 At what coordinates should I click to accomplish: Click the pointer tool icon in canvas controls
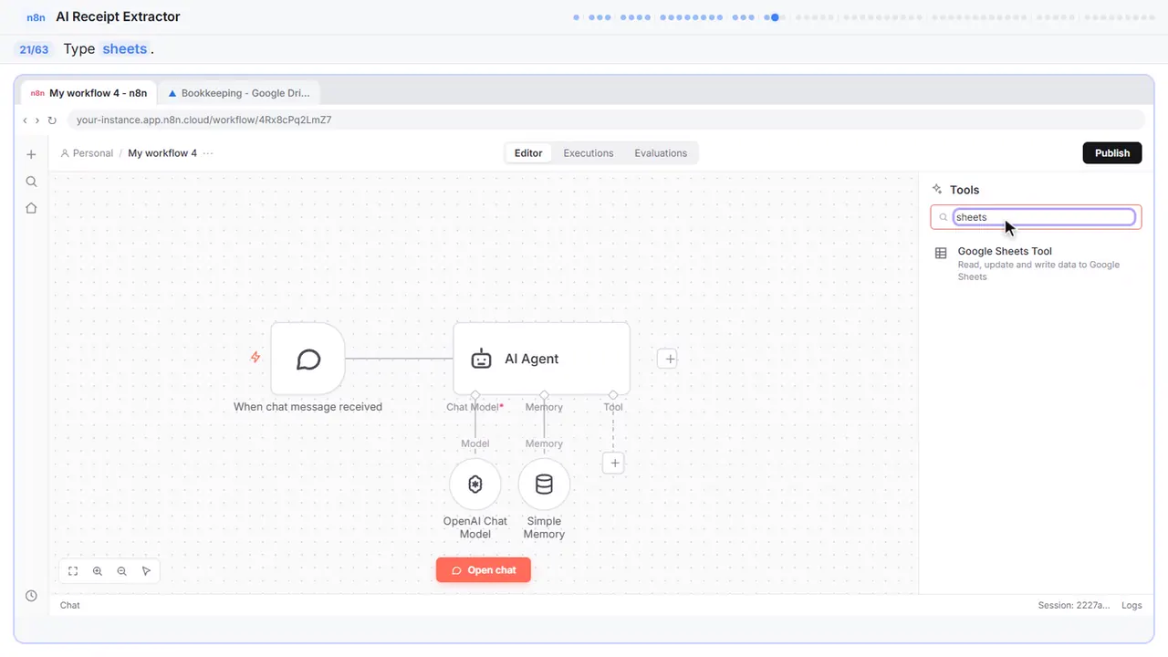point(146,571)
